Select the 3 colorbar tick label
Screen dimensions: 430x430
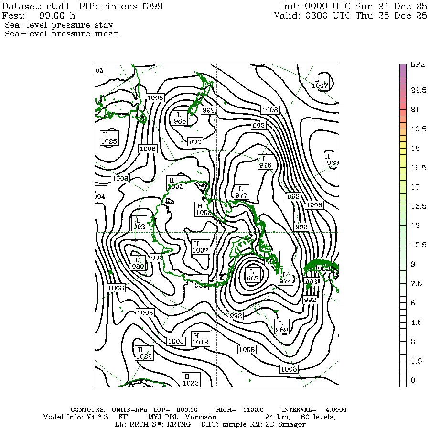pos(413,342)
